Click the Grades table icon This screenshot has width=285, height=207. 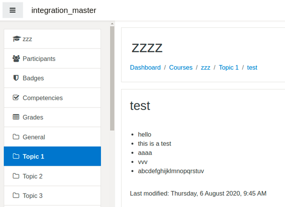pos(16,117)
